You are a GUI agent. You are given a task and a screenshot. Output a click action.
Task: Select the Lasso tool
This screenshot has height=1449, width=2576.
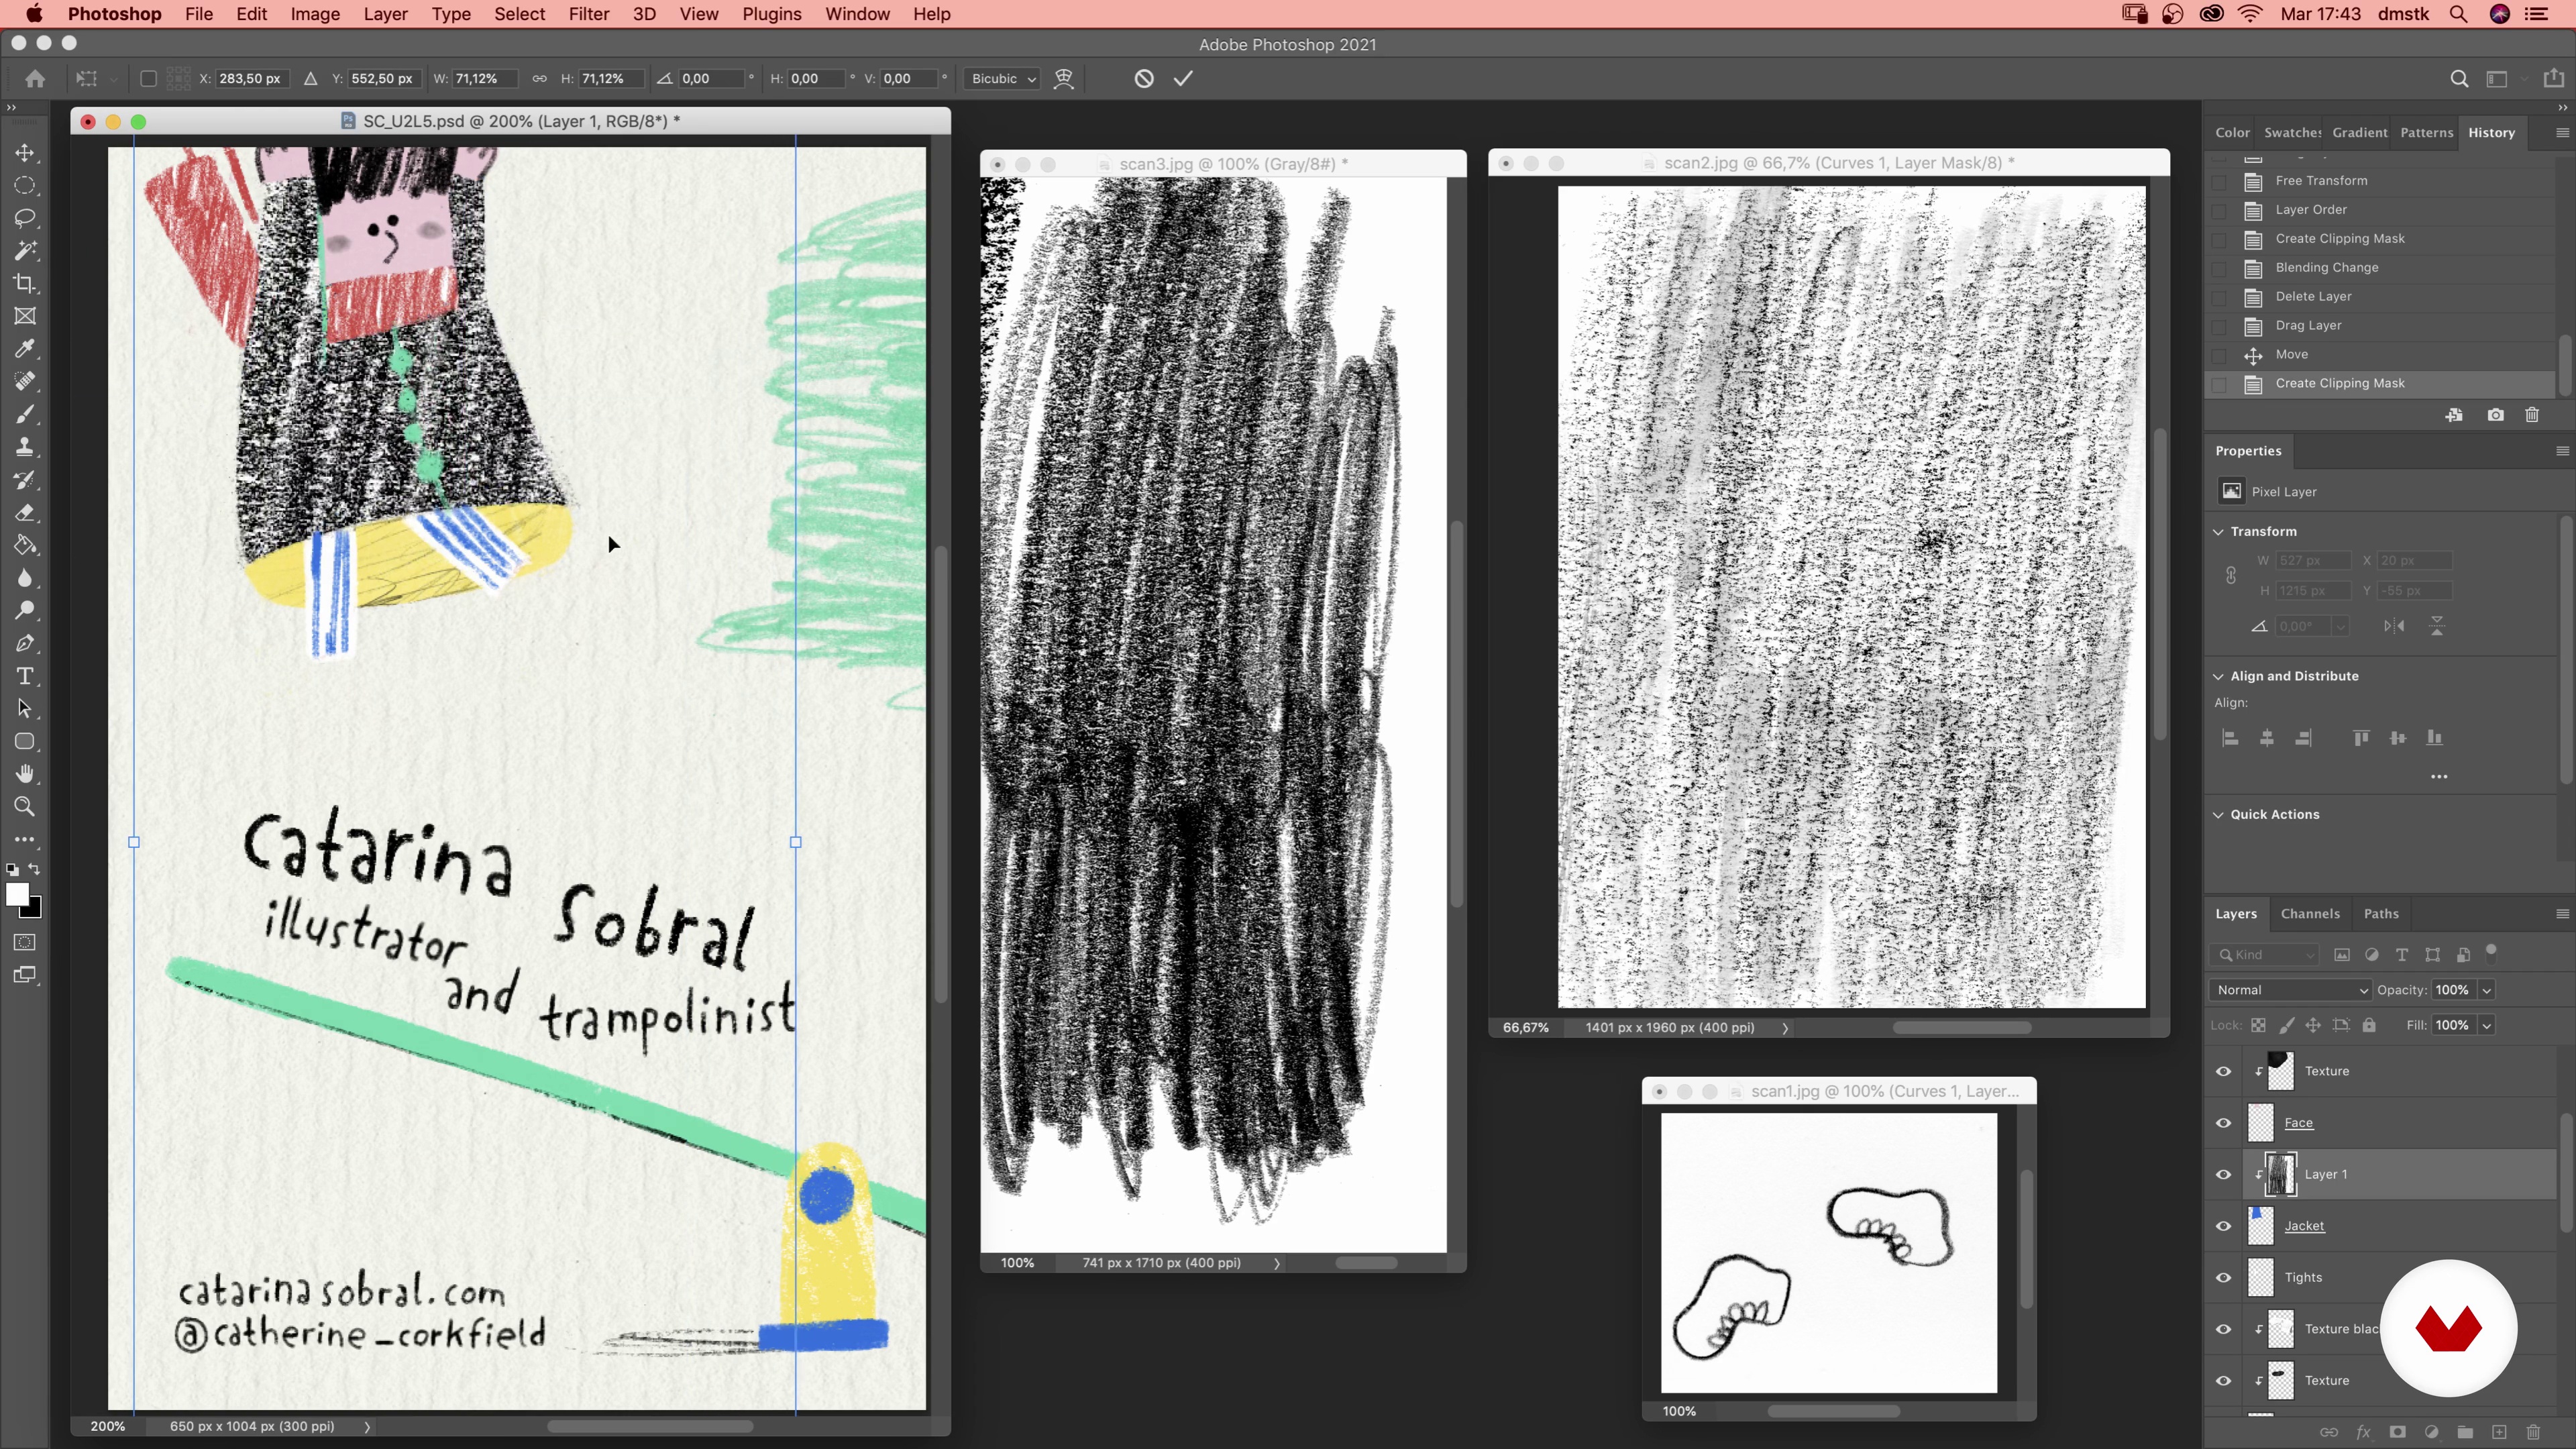pos(25,219)
